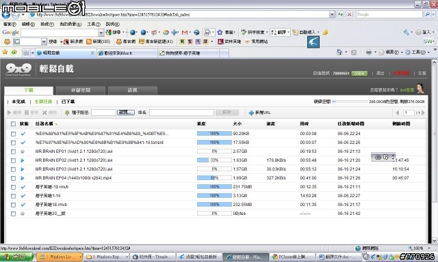Check the box for MR.BRAIN EP03 row
438x262 pixels.
tap(13, 169)
